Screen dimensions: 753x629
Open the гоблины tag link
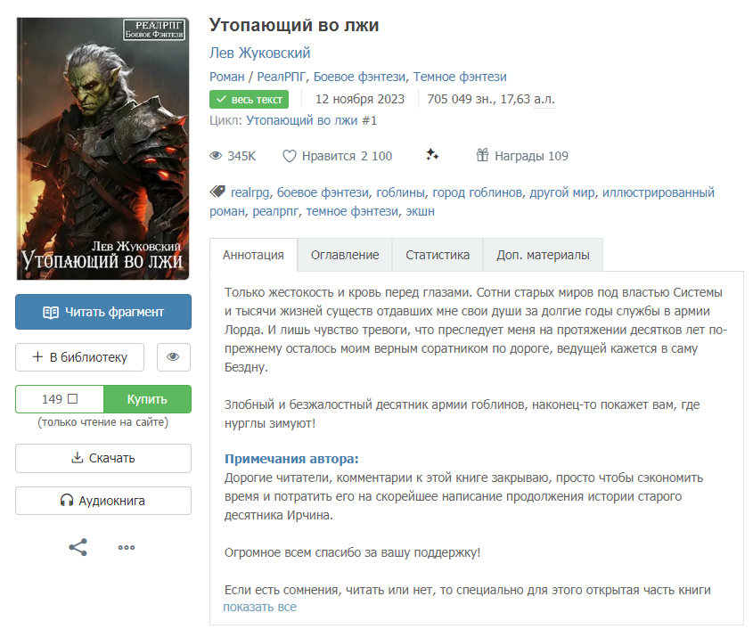[x=400, y=192]
